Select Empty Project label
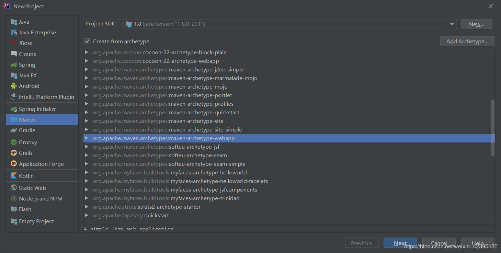The image size is (501, 253). 36,221
